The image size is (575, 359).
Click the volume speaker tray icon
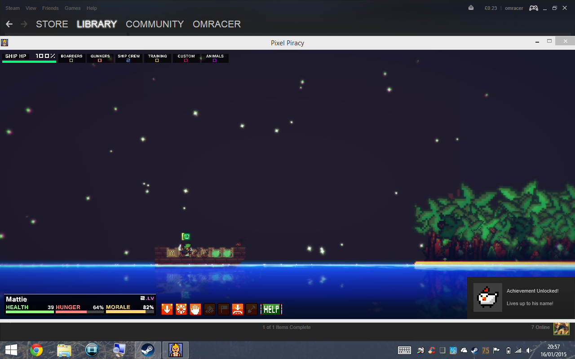[529, 350]
